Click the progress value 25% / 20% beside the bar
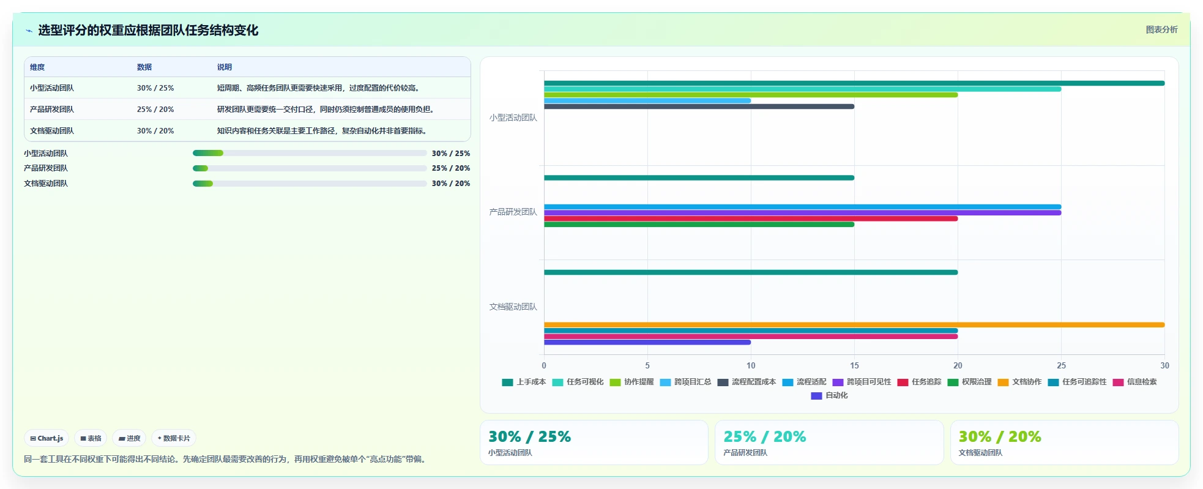Viewport: 1203px width, 489px height. 451,168
